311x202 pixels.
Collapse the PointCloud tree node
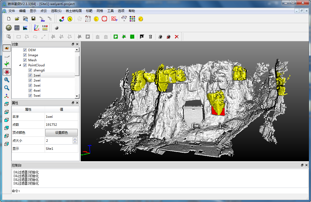pos(21,65)
